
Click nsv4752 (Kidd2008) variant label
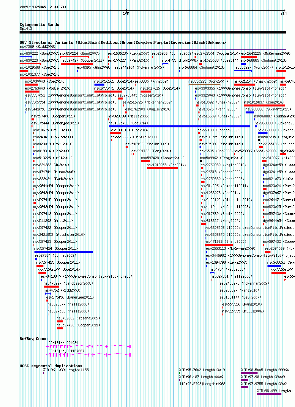(63, 290)
